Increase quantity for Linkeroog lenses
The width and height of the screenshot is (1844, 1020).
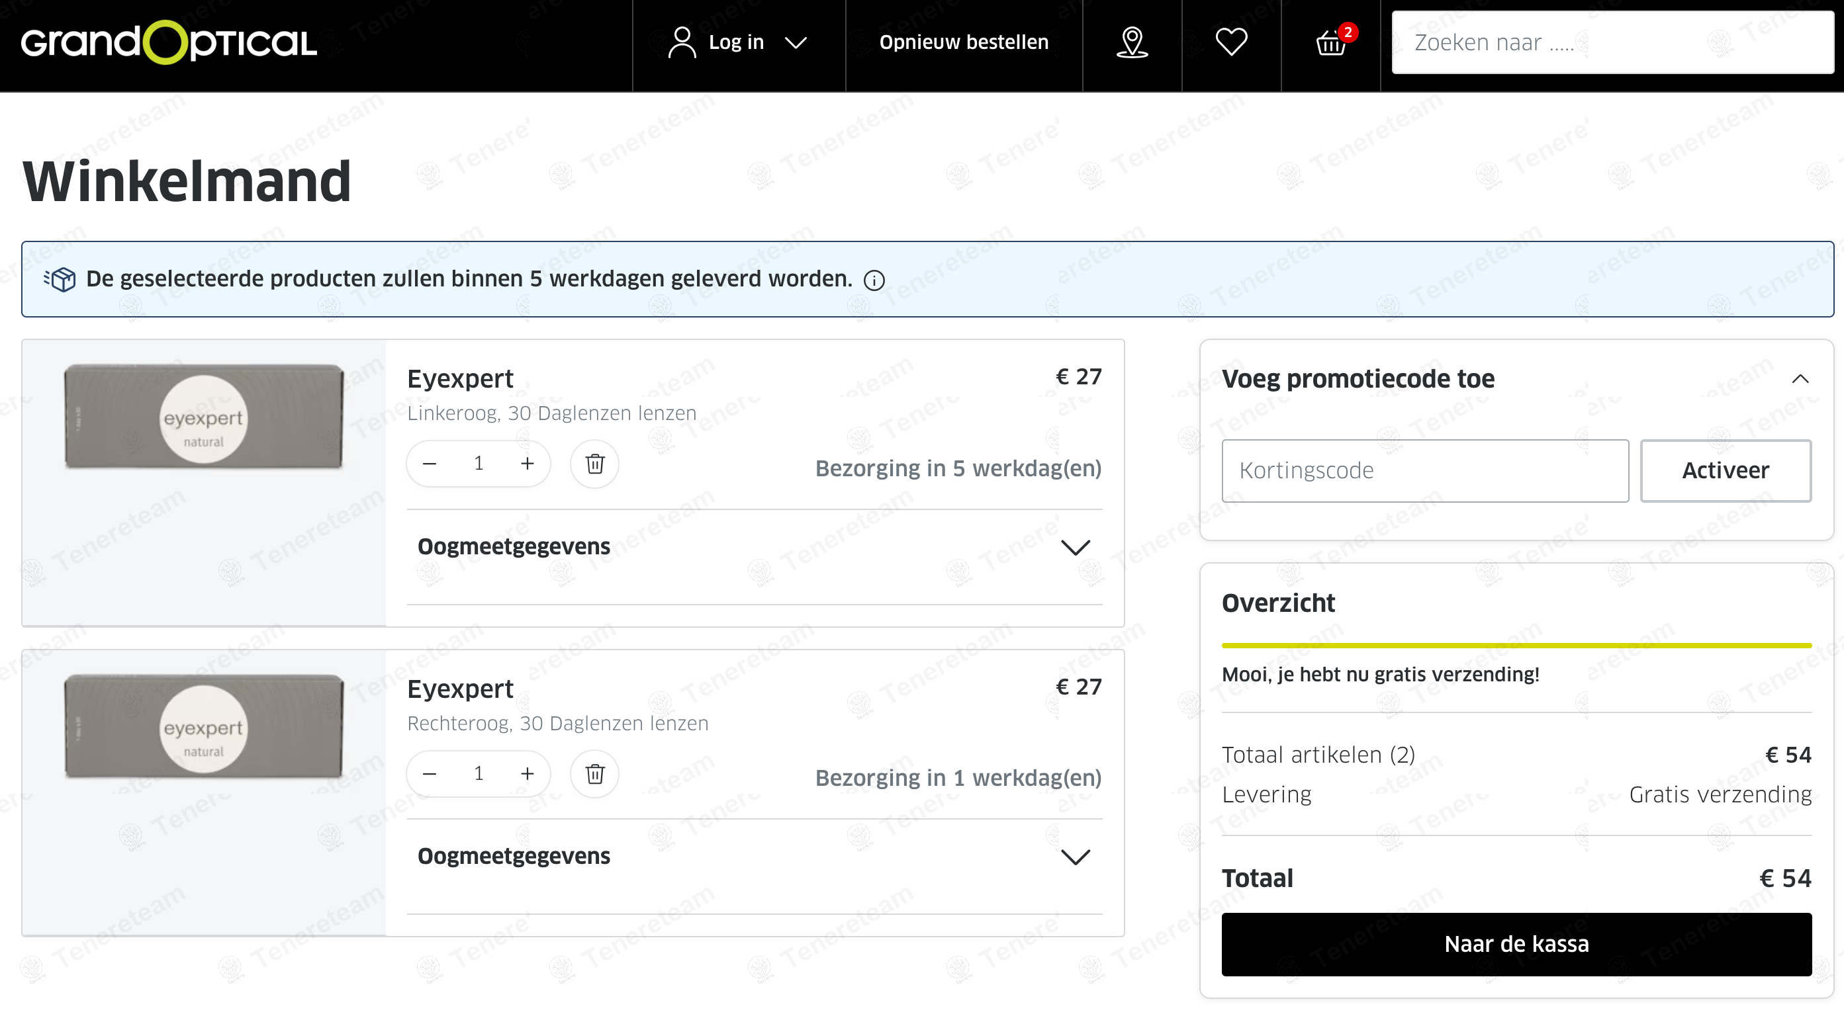527,464
